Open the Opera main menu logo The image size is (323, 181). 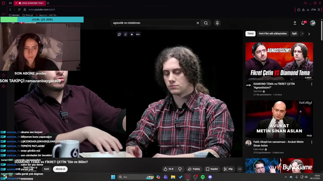(x=4, y=3)
